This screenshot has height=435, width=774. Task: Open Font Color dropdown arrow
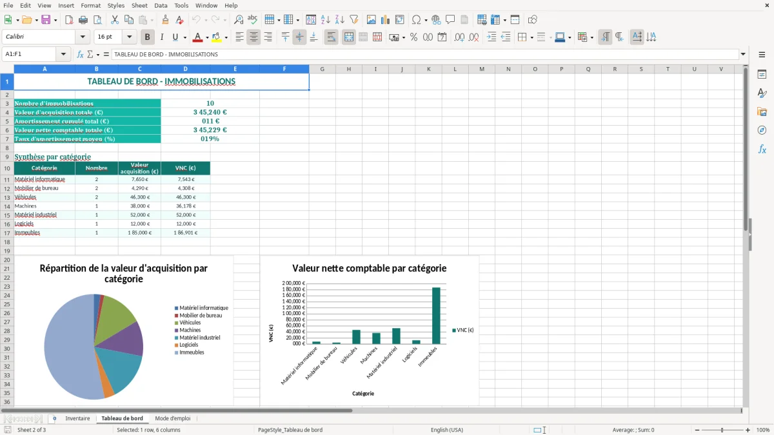(207, 37)
